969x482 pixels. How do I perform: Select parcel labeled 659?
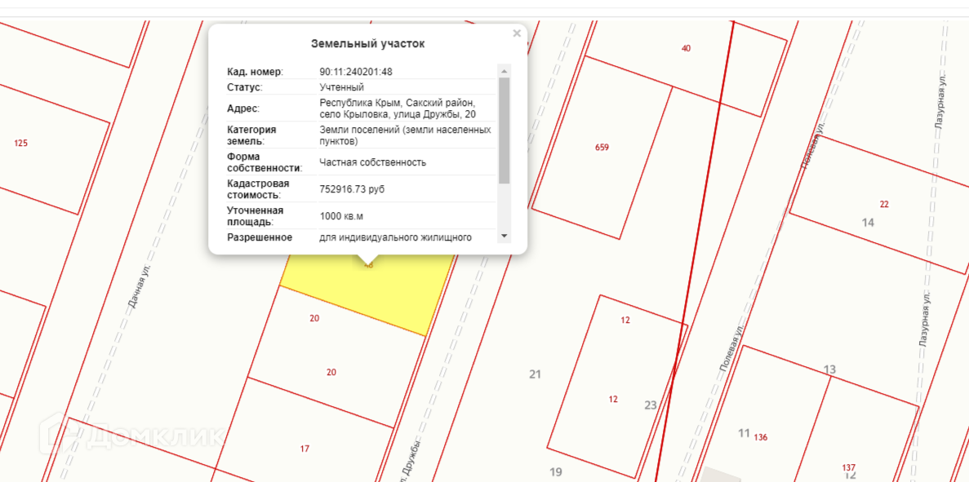click(602, 147)
